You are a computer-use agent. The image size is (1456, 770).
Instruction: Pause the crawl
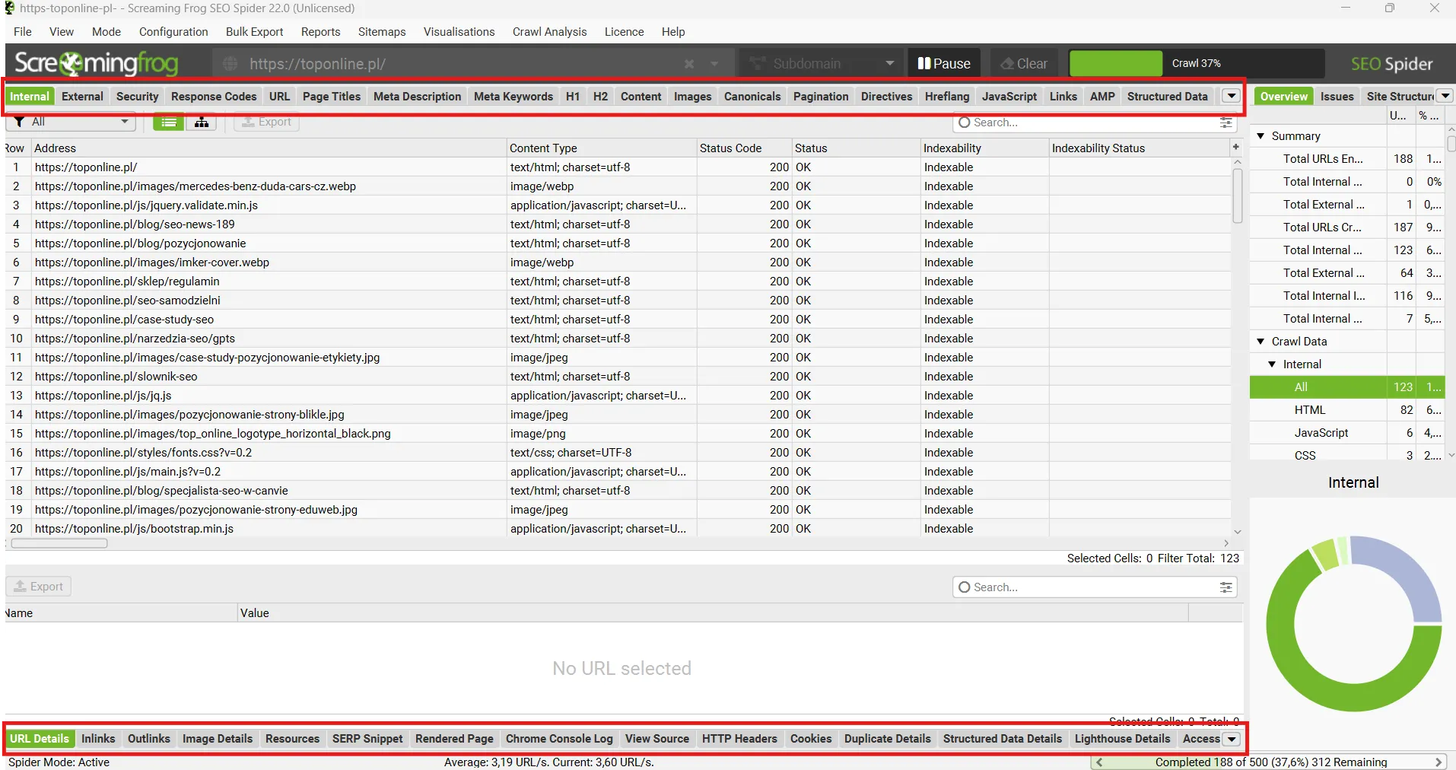coord(943,64)
